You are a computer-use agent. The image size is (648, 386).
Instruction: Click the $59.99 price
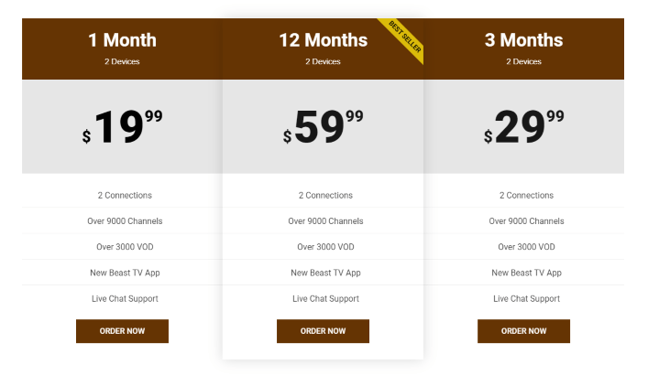pos(323,126)
